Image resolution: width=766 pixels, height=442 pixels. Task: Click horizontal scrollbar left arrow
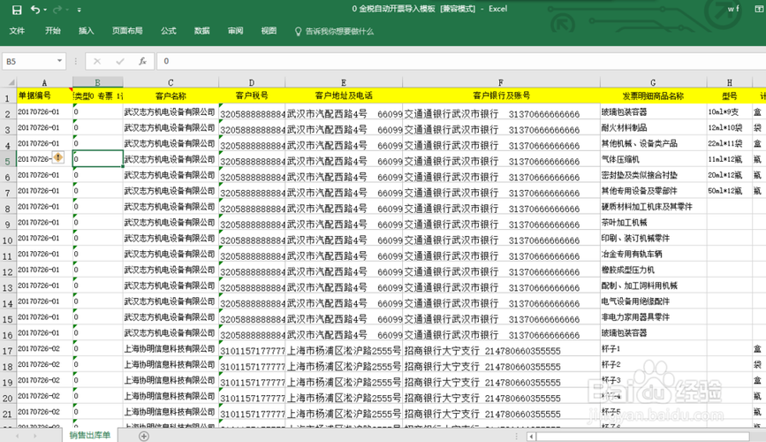(532, 436)
